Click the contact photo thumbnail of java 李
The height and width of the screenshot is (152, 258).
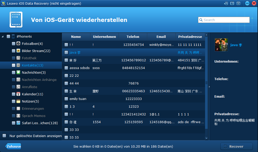tap(221, 45)
